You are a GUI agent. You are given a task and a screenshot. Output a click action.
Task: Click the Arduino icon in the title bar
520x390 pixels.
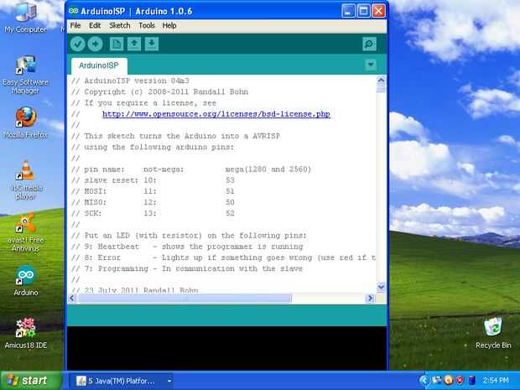tap(73, 11)
